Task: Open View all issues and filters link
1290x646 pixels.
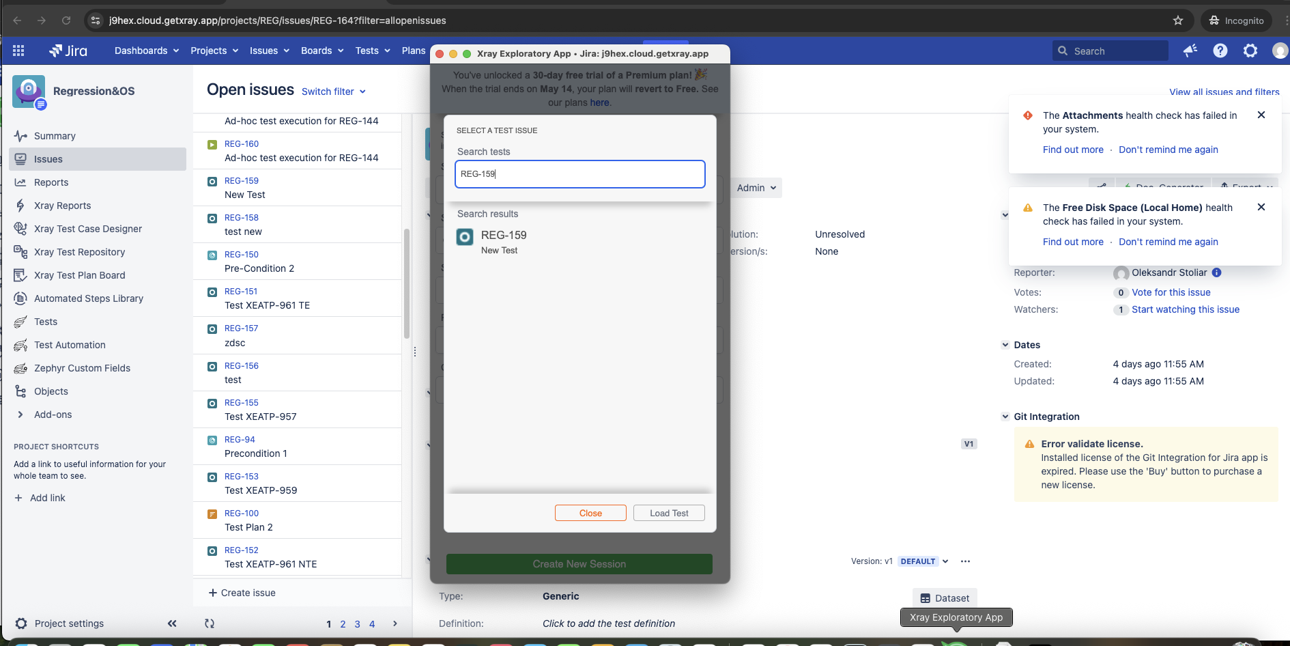Action: click(1224, 92)
